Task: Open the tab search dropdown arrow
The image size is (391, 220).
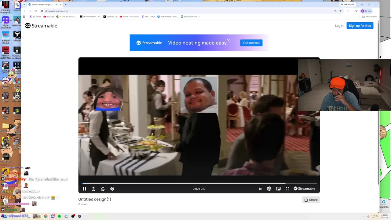Action: coord(24,5)
